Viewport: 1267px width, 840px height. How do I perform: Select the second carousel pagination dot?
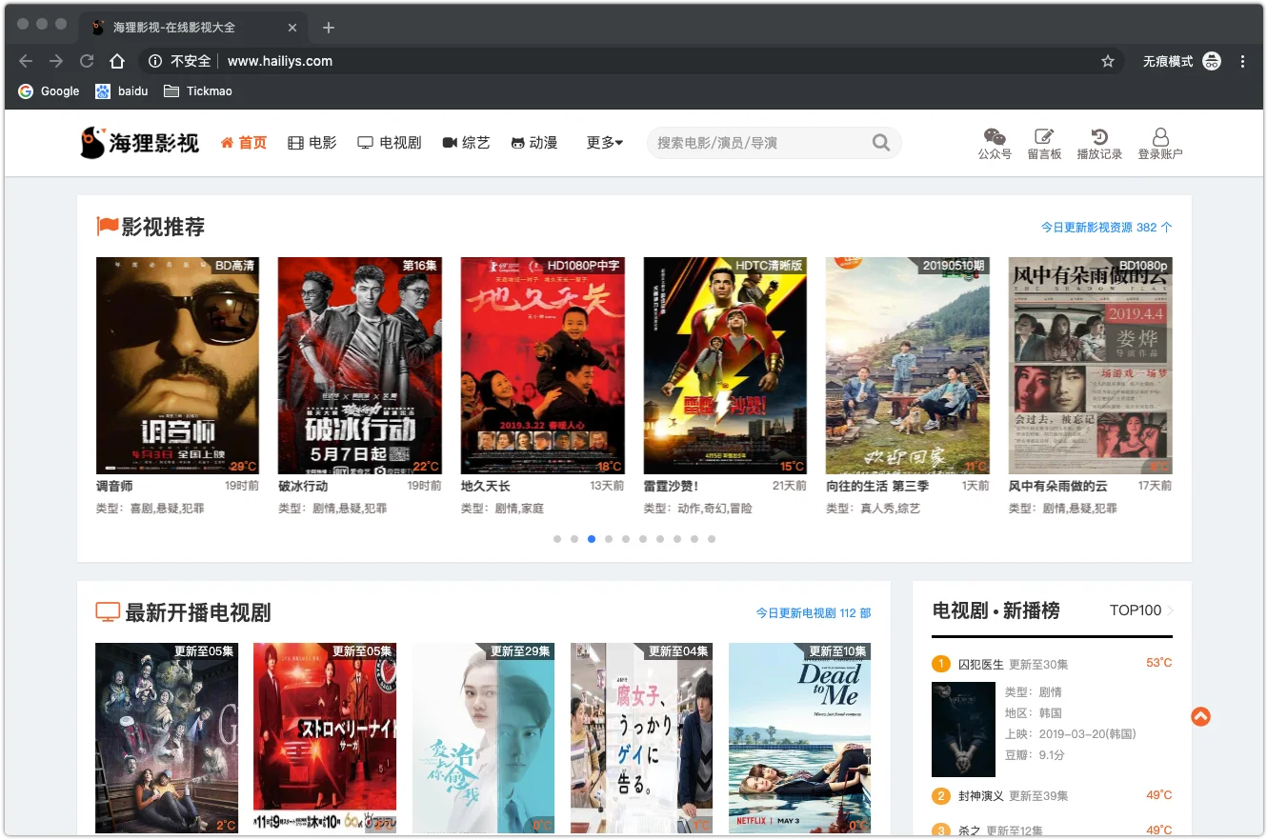click(x=574, y=539)
